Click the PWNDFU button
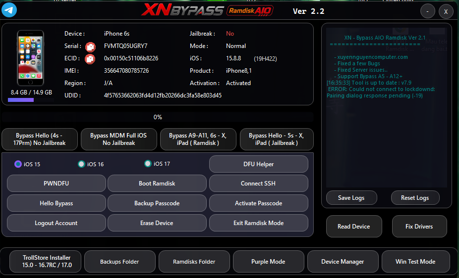The width and height of the screenshot is (459, 278). click(56, 184)
